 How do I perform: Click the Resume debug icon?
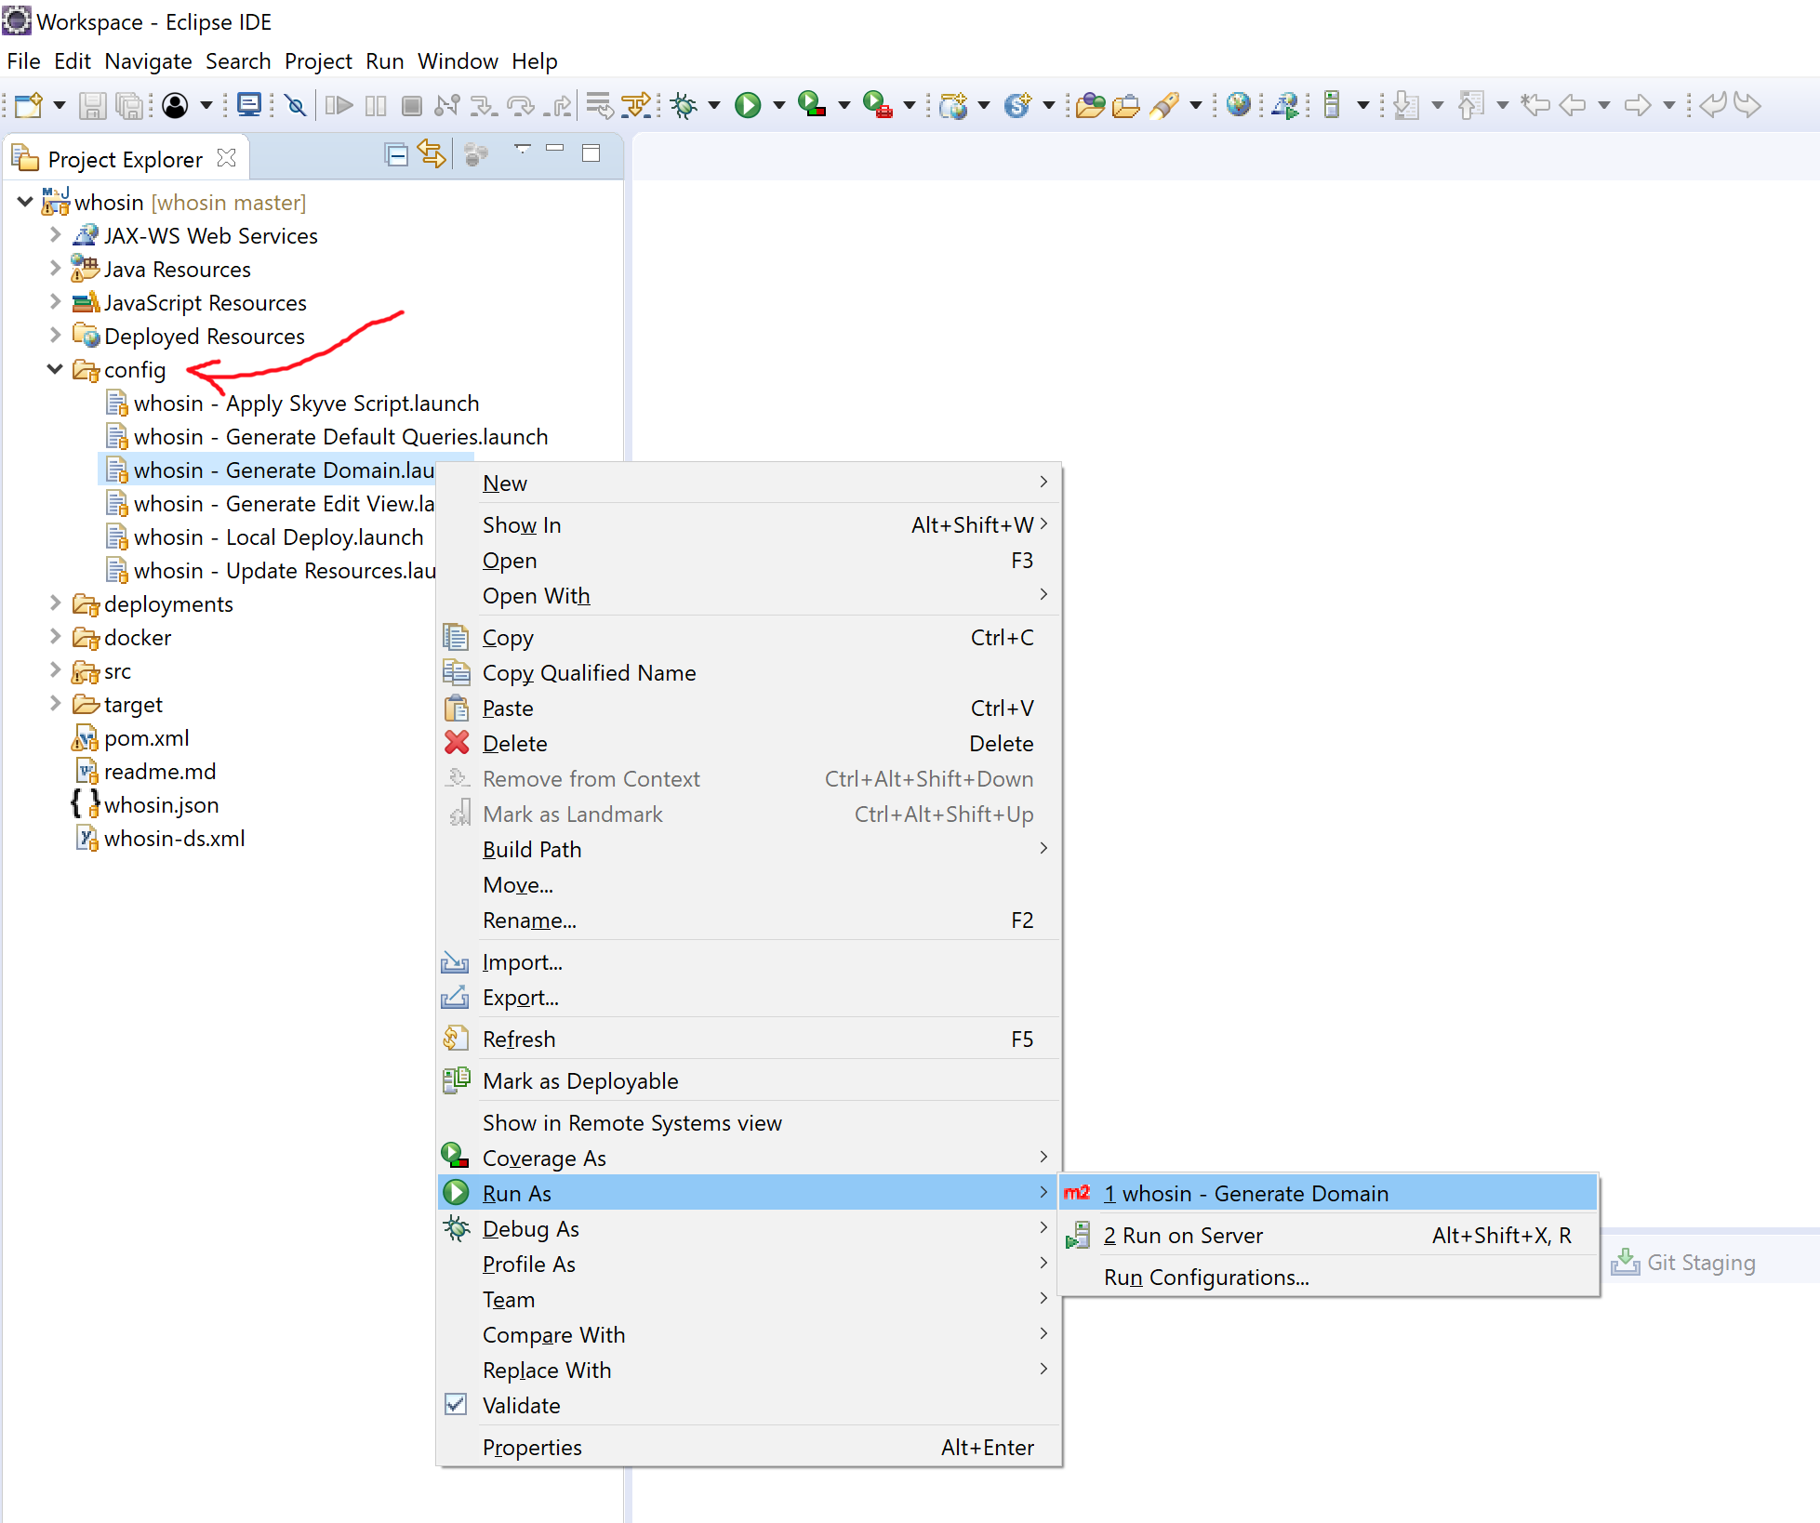click(x=339, y=105)
